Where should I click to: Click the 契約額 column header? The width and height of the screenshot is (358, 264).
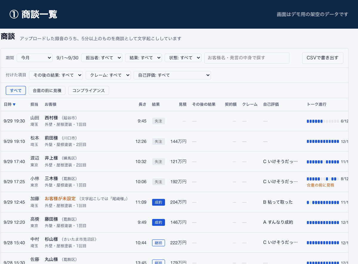point(231,104)
